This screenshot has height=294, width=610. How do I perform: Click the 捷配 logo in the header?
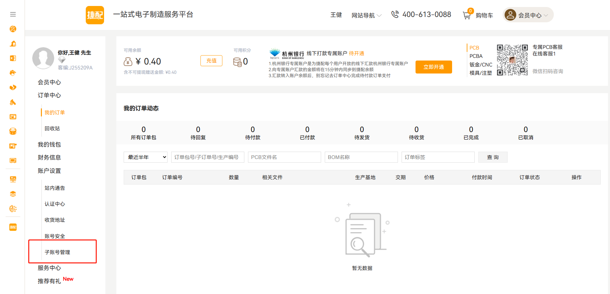point(95,15)
